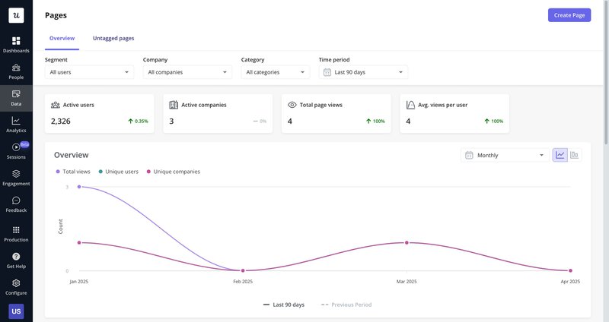Open Dashboards from the sidebar
Screen dimensions: 609x322
point(16,44)
